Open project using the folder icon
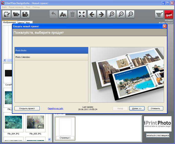This screenshot has width=175, height=144. tap(16, 14)
